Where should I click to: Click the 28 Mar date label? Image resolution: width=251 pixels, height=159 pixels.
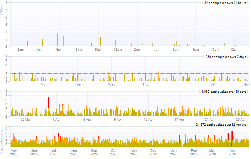pyautogui.click(x=26, y=120)
